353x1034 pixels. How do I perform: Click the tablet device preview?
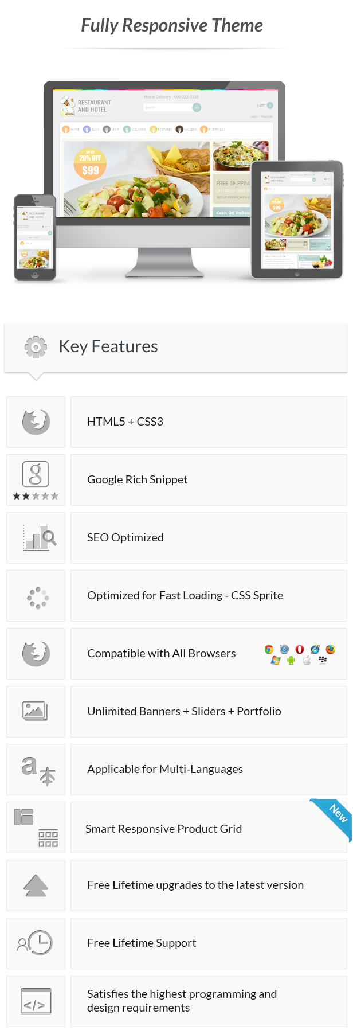tap(297, 220)
